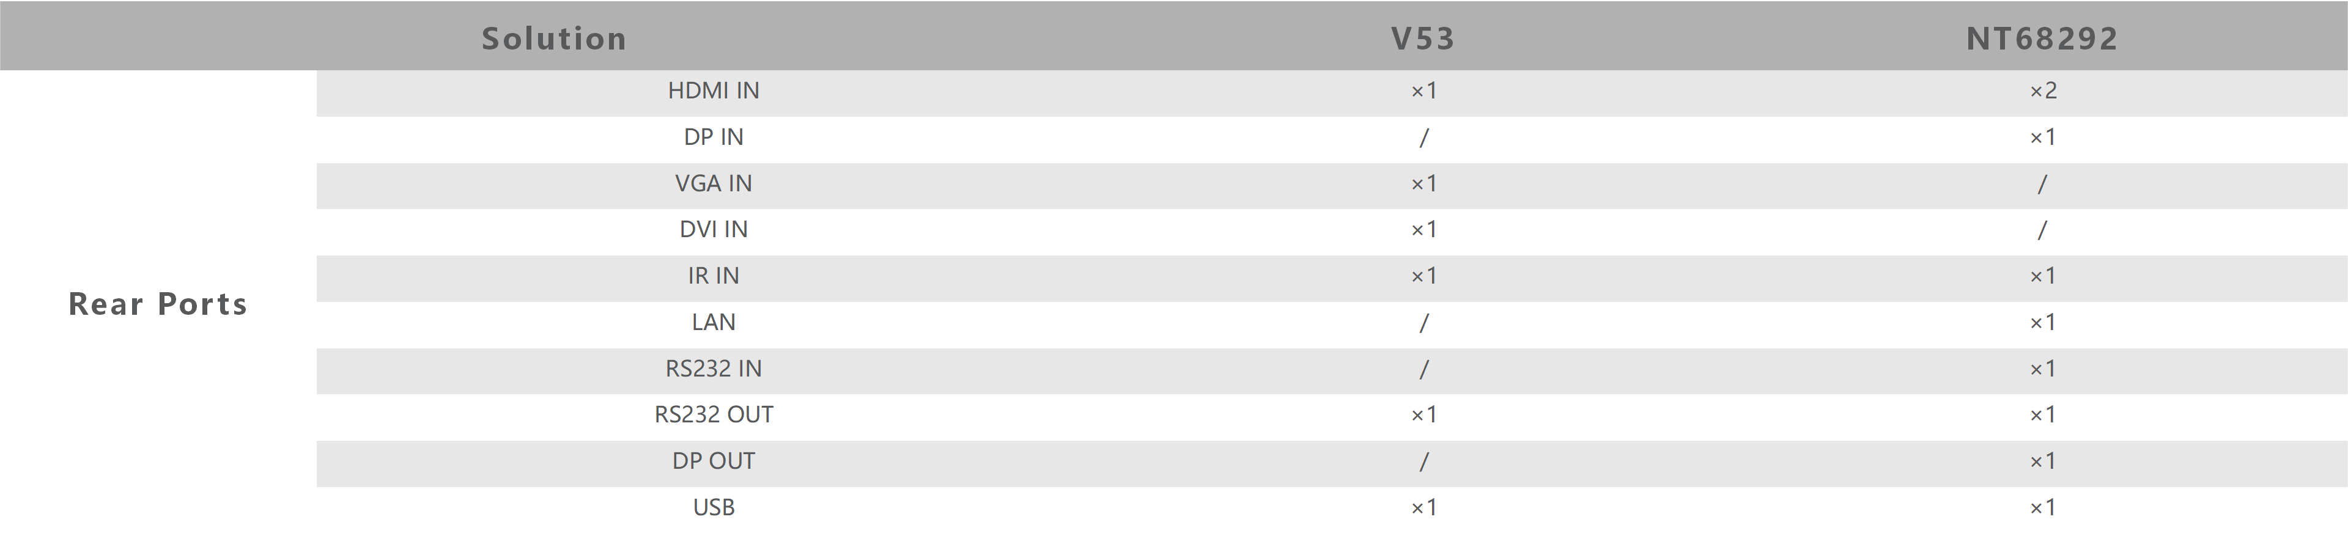Click the DP OUT row label
Image resolution: width=2348 pixels, height=533 pixels.
point(713,461)
